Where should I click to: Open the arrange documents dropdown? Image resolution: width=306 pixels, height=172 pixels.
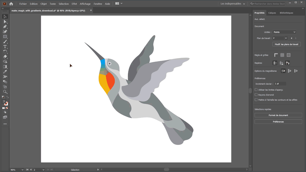coord(119,4)
